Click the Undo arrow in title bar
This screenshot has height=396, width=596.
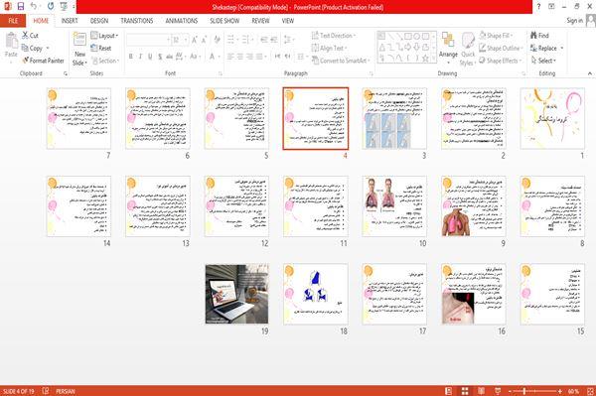coord(34,7)
